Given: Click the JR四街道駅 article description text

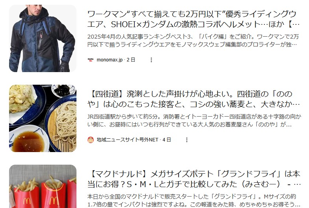Looking at the screenshot, I should (194, 121).
